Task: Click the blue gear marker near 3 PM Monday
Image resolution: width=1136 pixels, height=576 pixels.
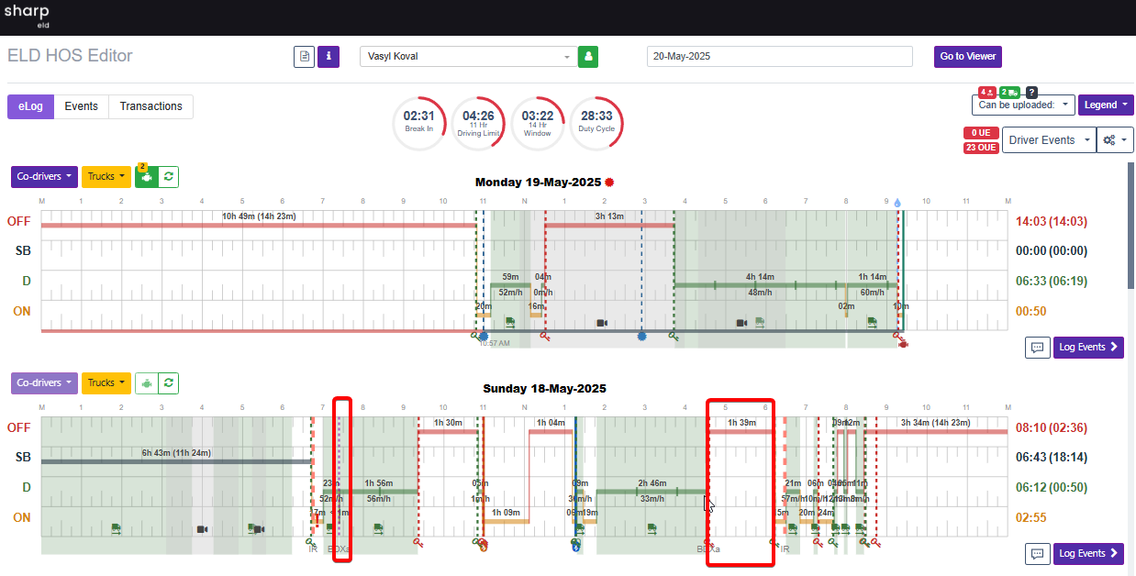Action: click(641, 337)
